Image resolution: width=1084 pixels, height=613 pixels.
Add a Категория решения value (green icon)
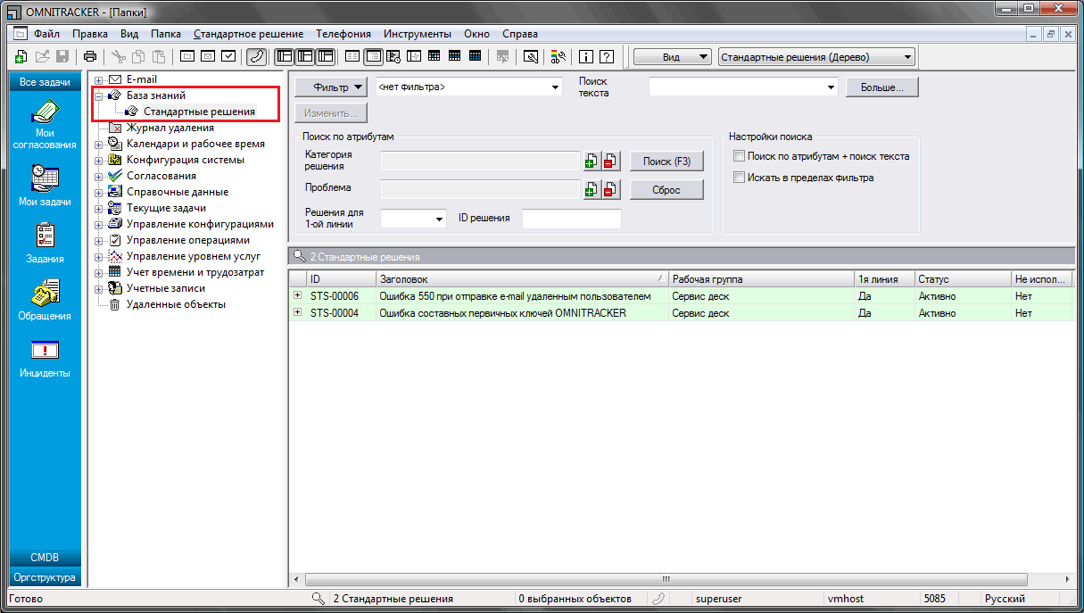coord(591,162)
